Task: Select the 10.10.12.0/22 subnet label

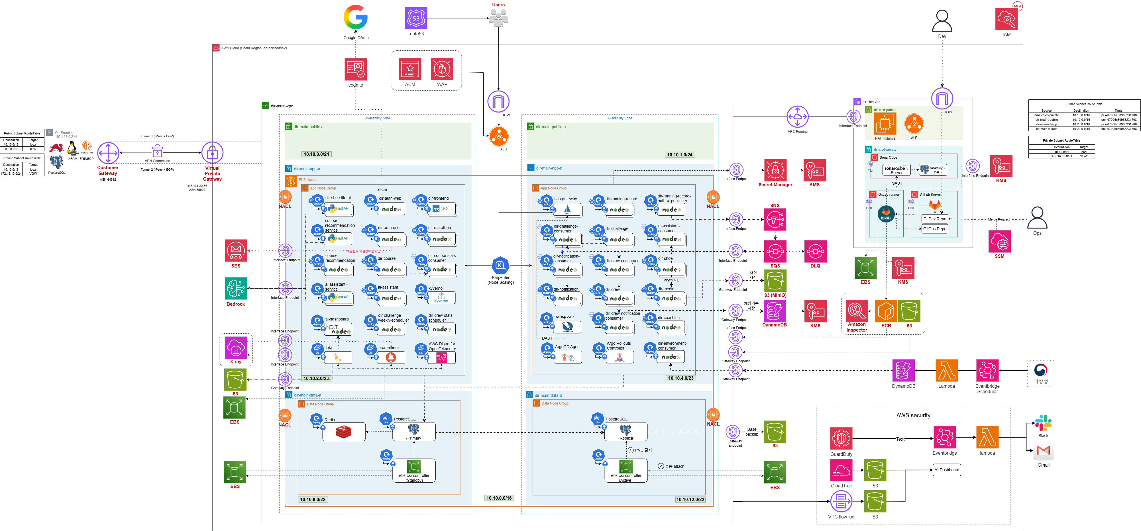Action: (x=690, y=500)
